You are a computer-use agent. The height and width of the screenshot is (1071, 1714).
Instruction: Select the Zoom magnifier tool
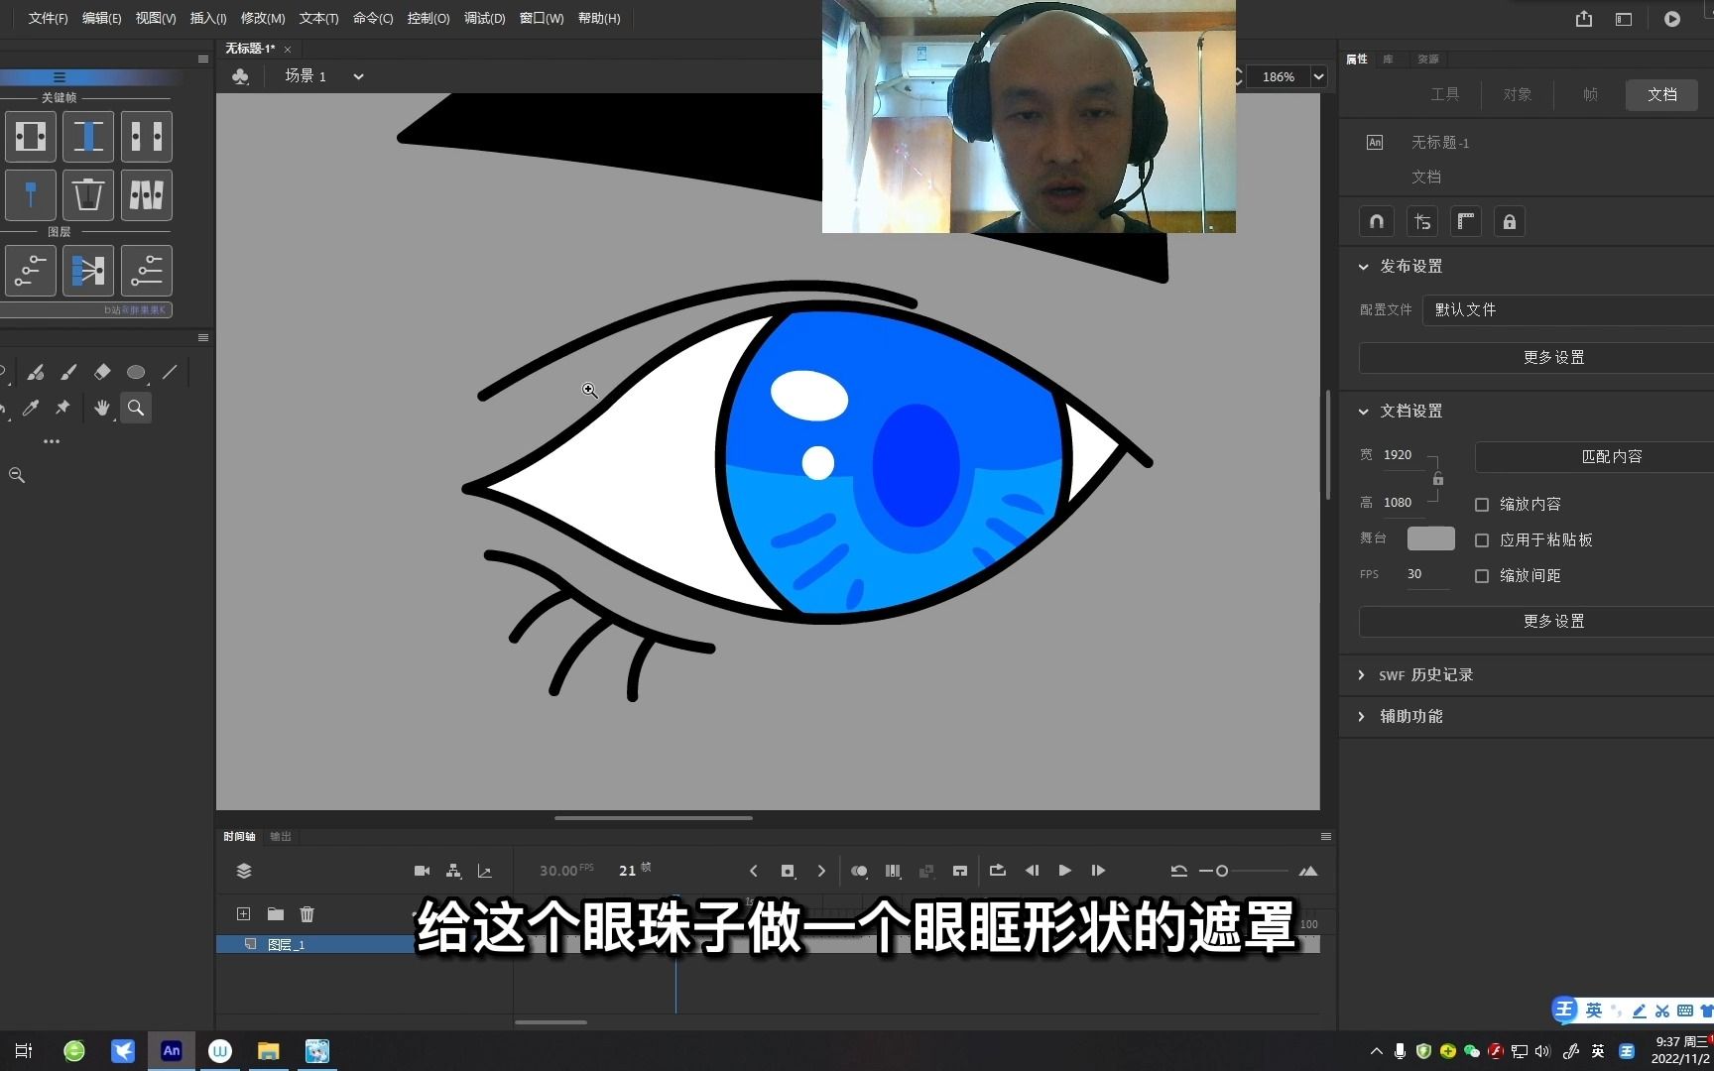(x=136, y=408)
